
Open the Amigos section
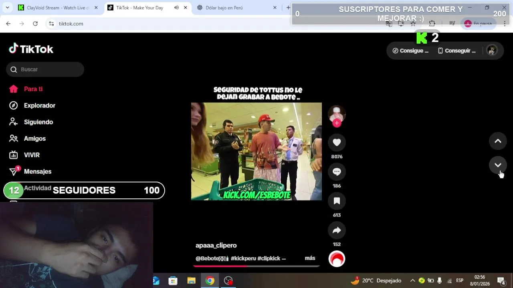point(27,138)
